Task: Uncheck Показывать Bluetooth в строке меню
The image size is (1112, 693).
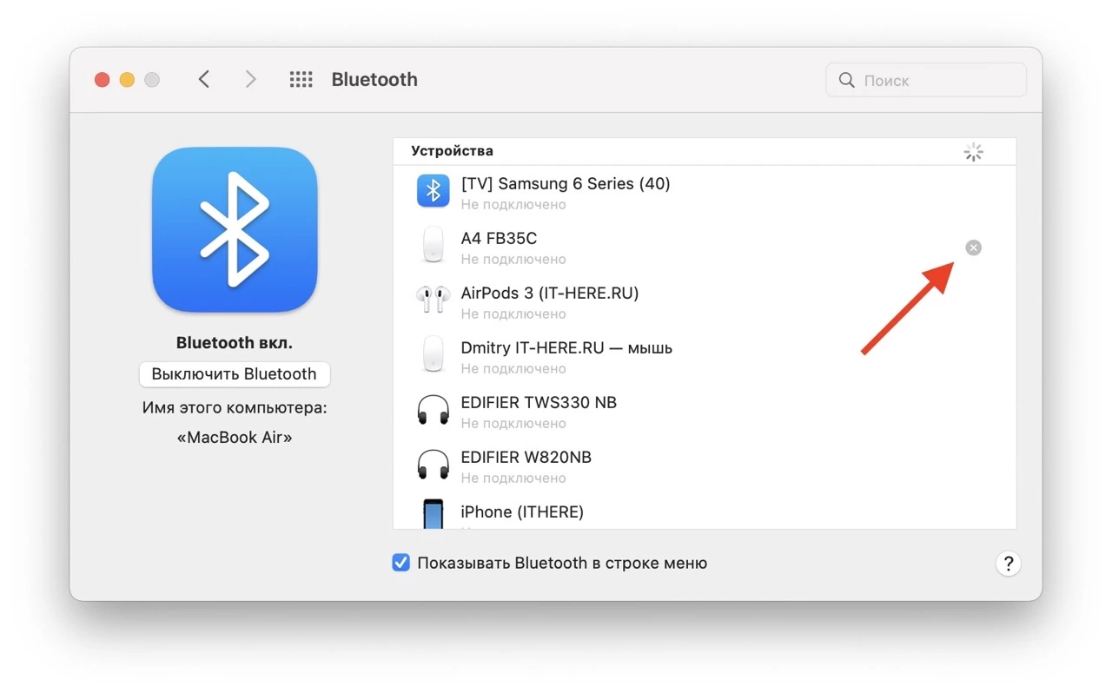Action: click(x=400, y=563)
